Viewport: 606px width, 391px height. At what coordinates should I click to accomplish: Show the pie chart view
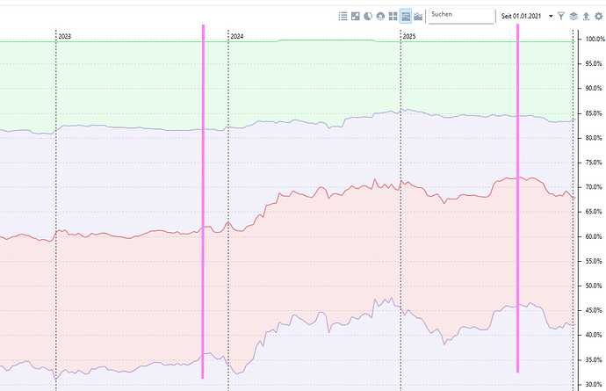pos(368,16)
